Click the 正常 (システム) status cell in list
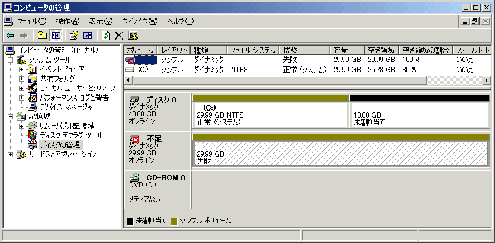The width and height of the screenshot is (495, 243). (305, 69)
